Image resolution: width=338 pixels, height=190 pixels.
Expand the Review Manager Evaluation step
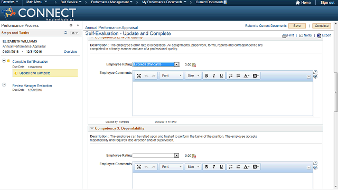[x=4, y=84]
